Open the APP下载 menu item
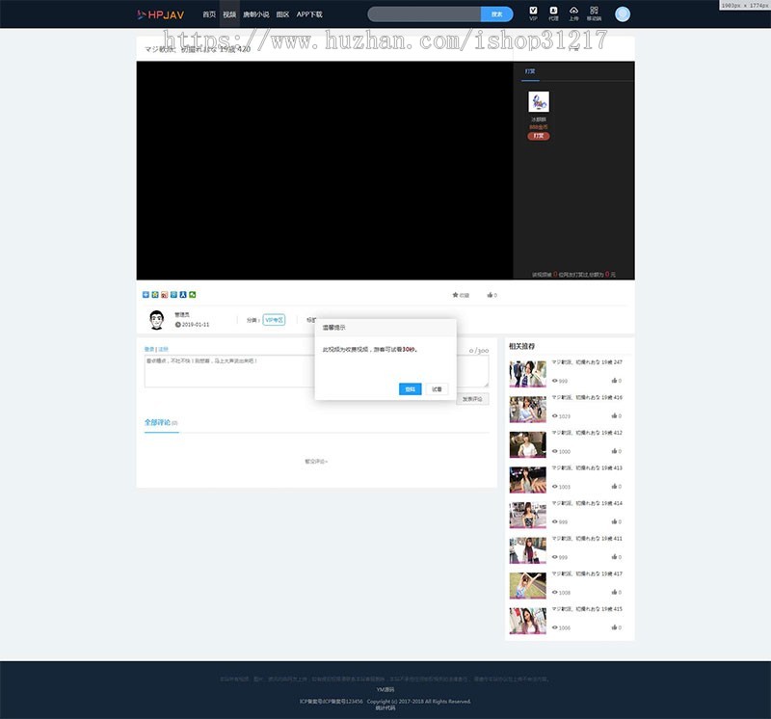 tap(309, 14)
